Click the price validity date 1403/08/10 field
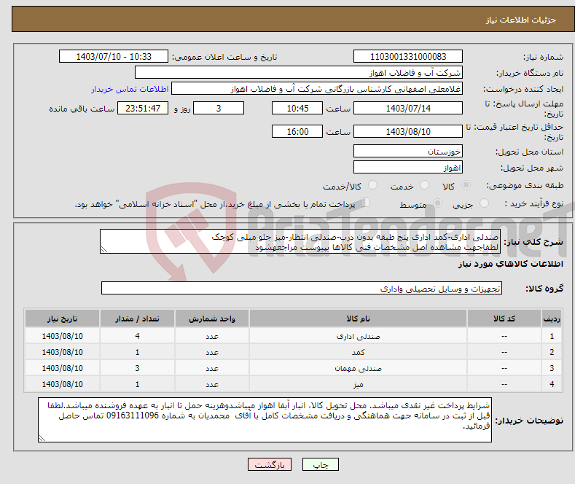 [408, 131]
